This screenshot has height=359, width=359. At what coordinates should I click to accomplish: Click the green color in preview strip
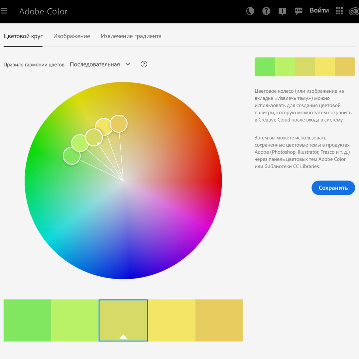(265, 66)
